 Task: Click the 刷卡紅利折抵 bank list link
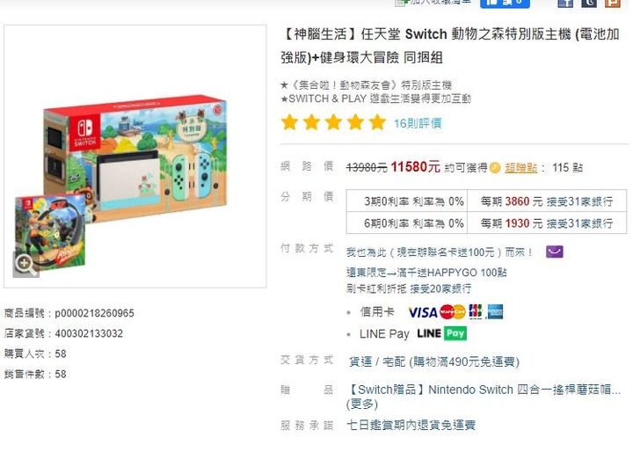pyautogui.click(x=409, y=288)
